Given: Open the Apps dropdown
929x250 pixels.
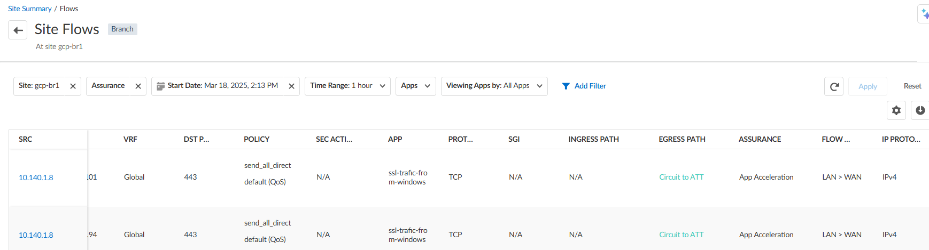Looking at the screenshot, I should click(x=427, y=86).
